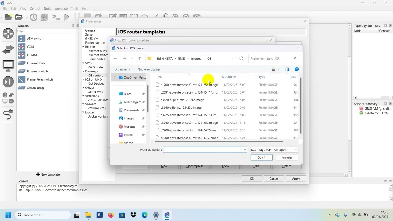
Task: Toggle show interface labels toolbar icon
Action: [x=44, y=17]
